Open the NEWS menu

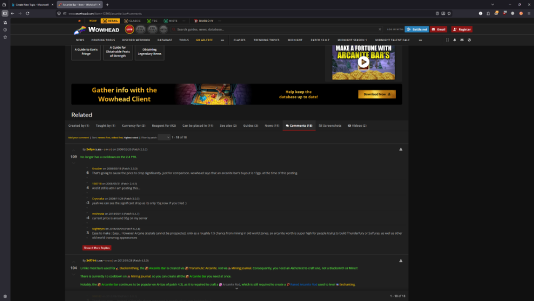coord(80,40)
